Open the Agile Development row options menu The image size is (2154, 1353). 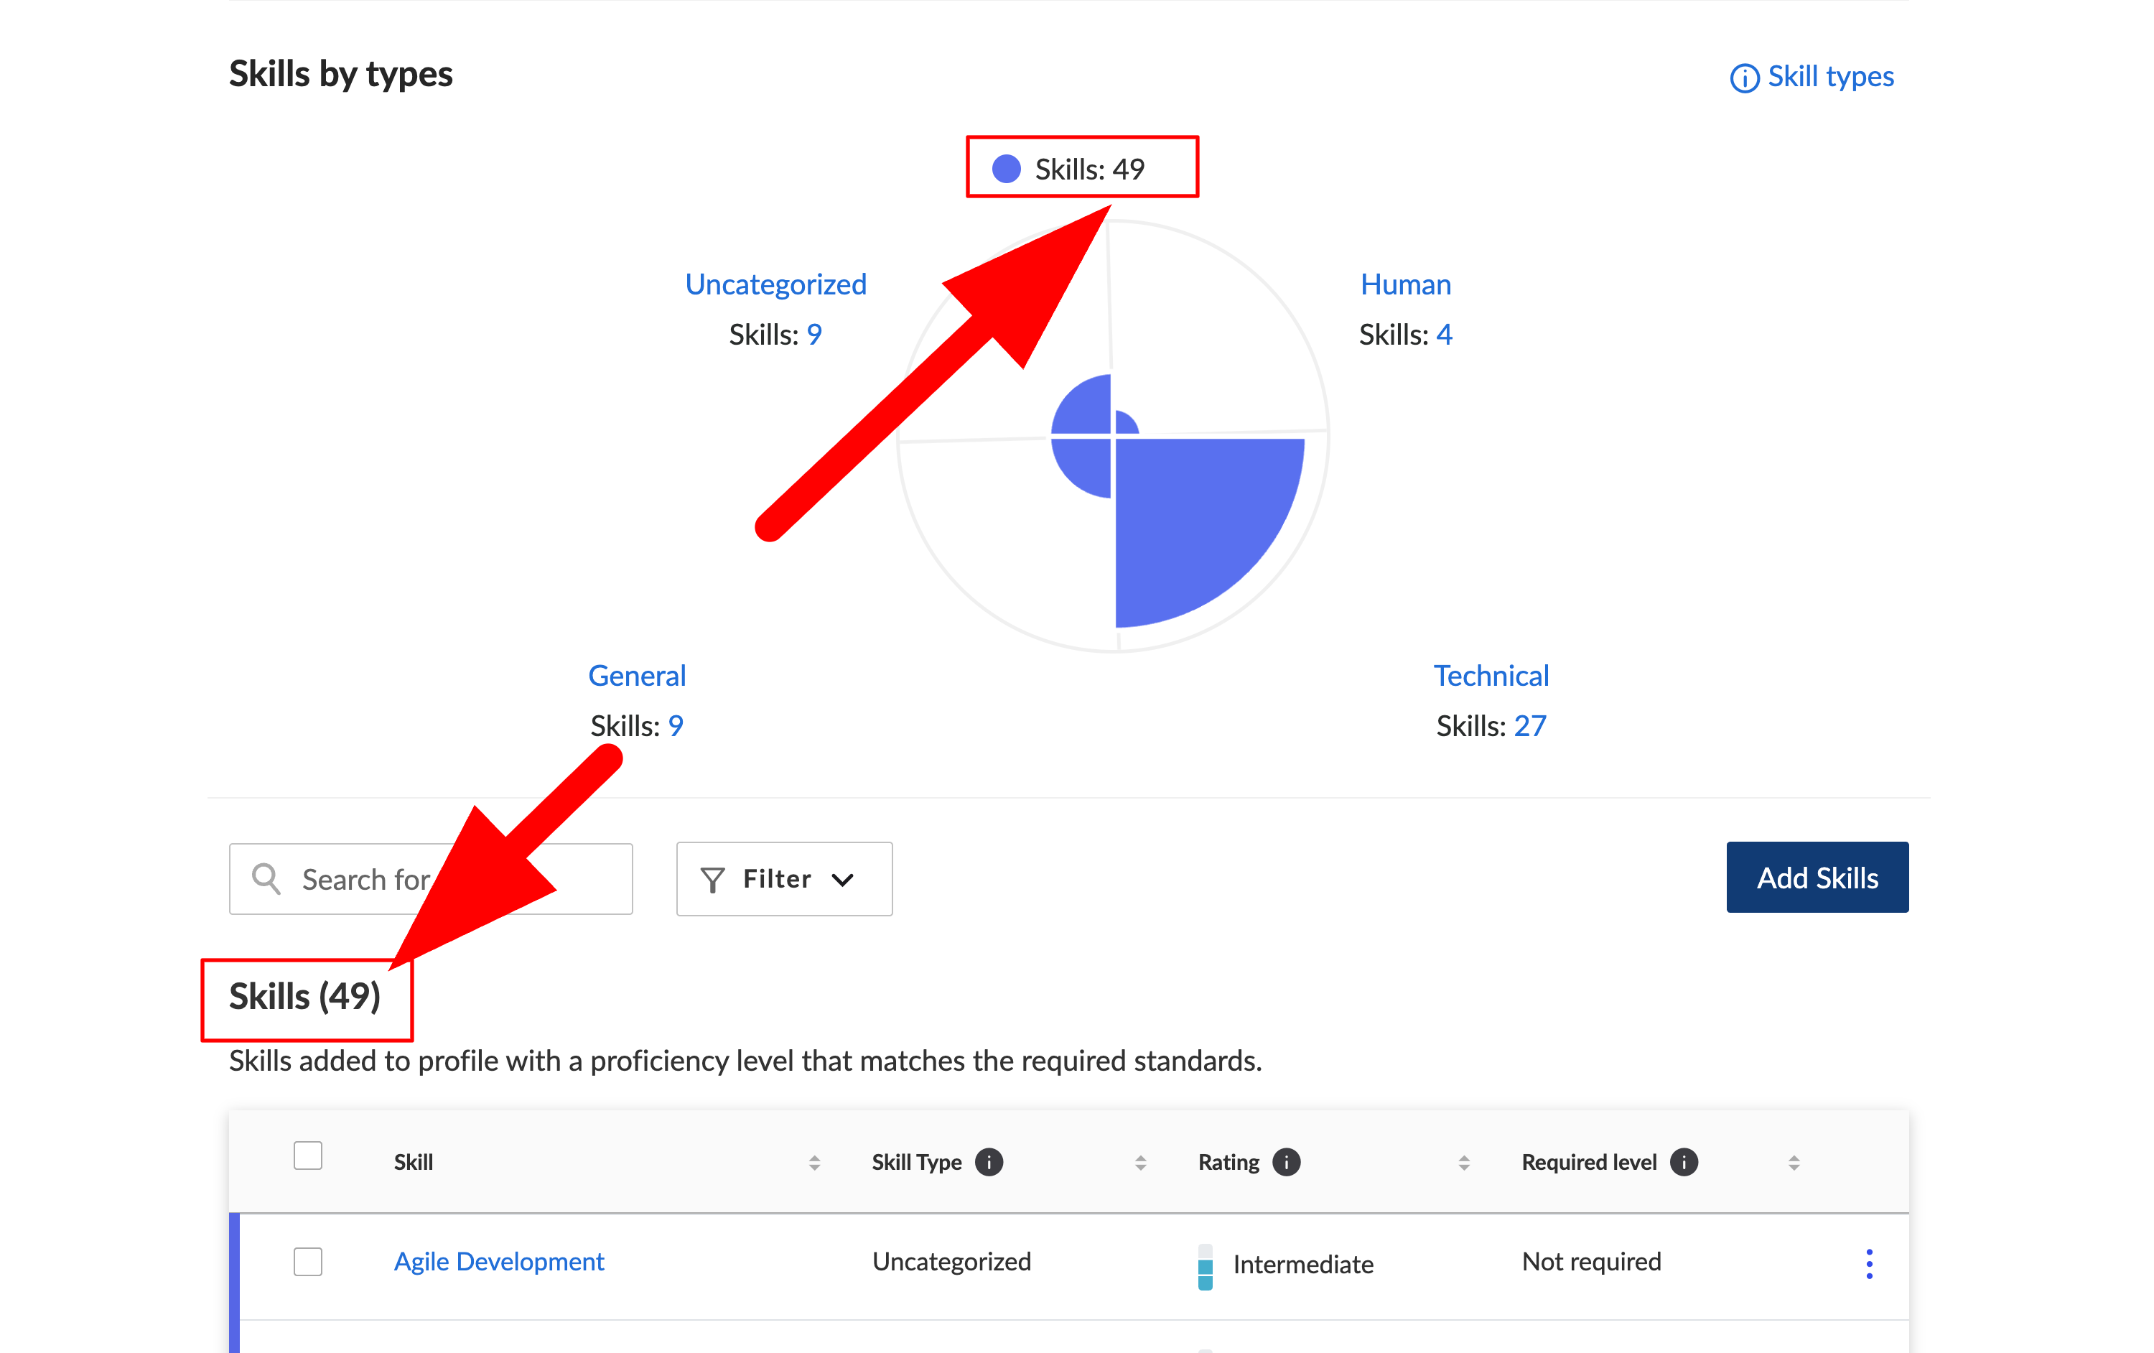(x=1869, y=1263)
